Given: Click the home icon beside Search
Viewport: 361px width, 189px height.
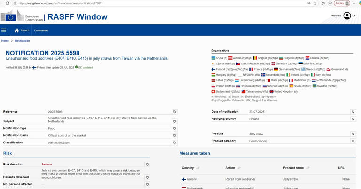Looking at the screenshot, I should pos(16,31).
